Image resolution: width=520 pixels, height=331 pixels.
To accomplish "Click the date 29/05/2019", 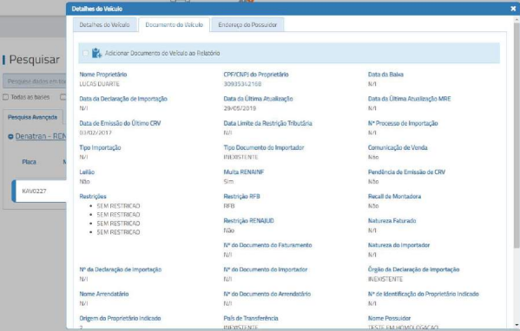I will tap(240, 108).
